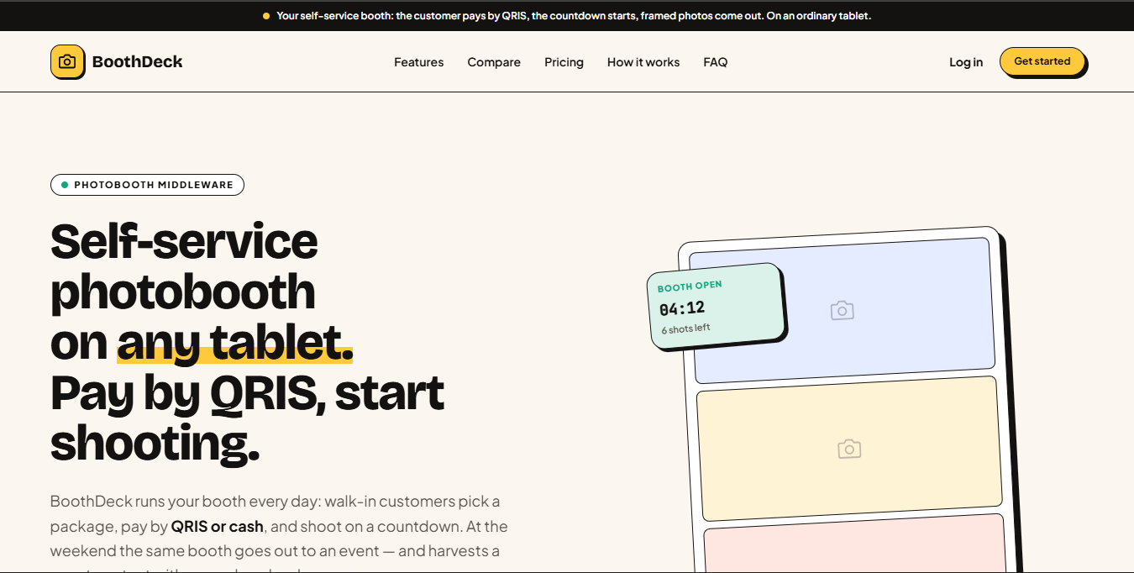Open the Pricing page link
1134x573 pixels.
point(564,62)
